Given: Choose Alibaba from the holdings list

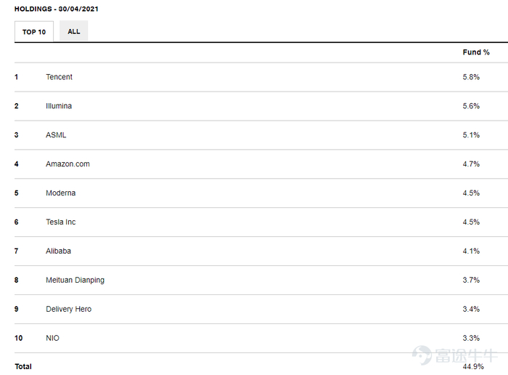Looking at the screenshot, I should [58, 251].
